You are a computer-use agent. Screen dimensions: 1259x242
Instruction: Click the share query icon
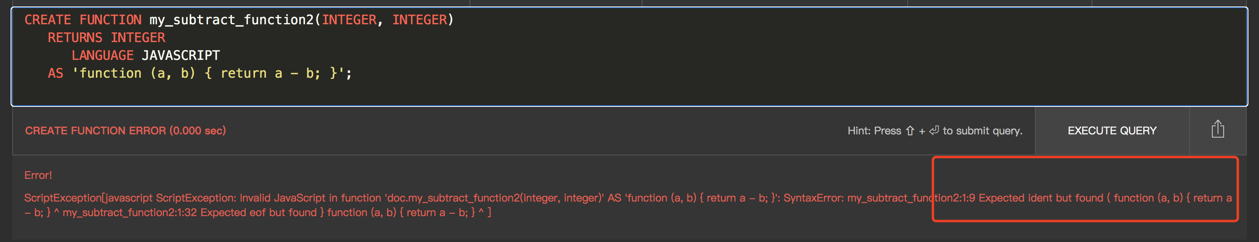tap(1218, 129)
